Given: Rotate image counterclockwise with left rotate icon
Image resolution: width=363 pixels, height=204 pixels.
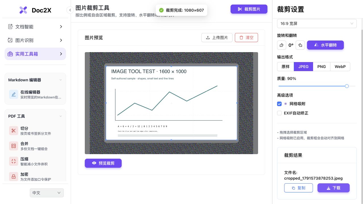Looking at the screenshot, I should (x=282, y=45).
